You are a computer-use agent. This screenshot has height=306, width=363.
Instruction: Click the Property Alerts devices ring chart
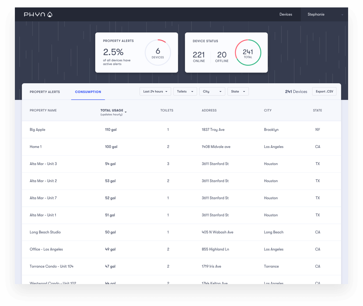pos(157,52)
